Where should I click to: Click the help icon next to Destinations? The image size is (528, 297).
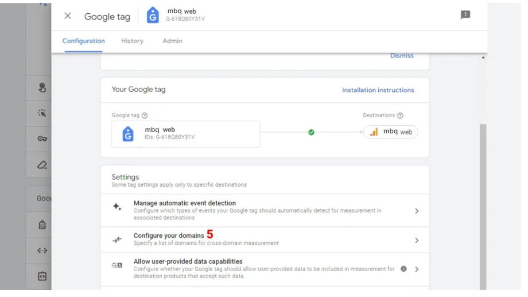[x=400, y=115]
